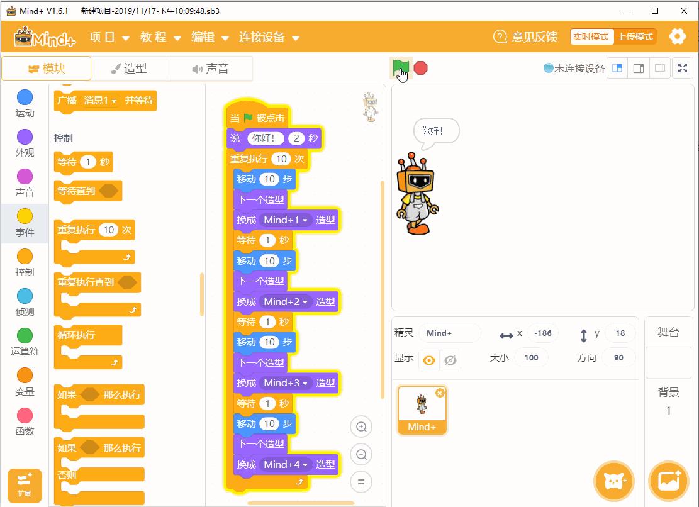Select the Functions category circle
Viewport: 699px width, 507px height.
pyautogui.click(x=25, y=415)
